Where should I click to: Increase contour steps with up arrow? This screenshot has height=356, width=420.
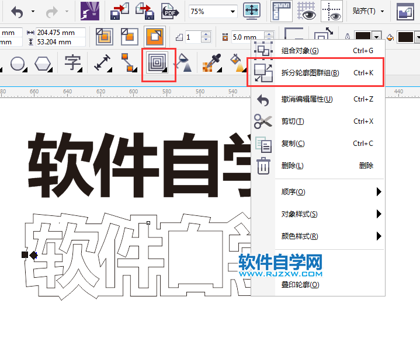(206, 34)
